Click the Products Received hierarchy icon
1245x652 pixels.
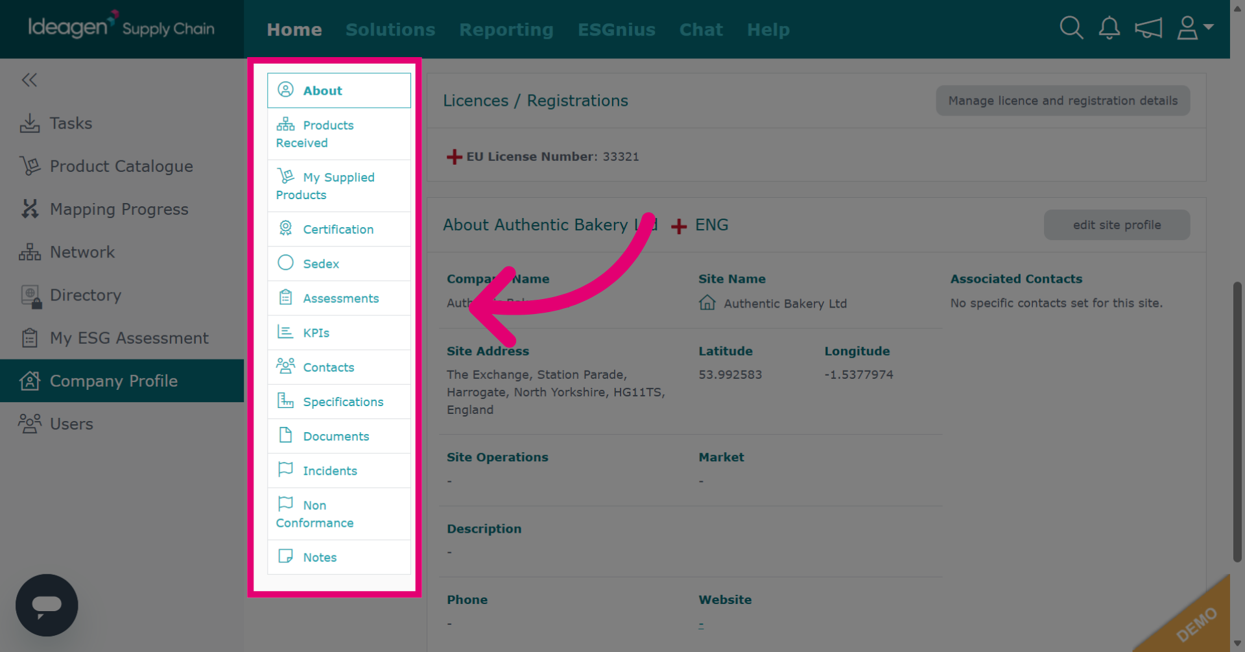click(285, 124)
